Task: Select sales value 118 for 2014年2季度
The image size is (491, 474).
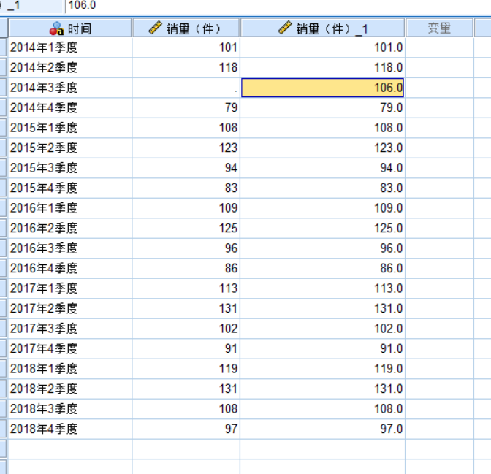Action: pyautogui.click(x=186, y=68)
